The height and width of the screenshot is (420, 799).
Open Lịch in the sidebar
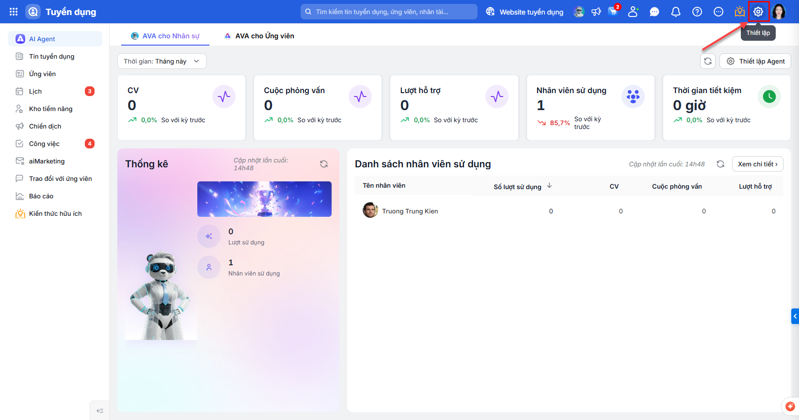pos(55,91)
